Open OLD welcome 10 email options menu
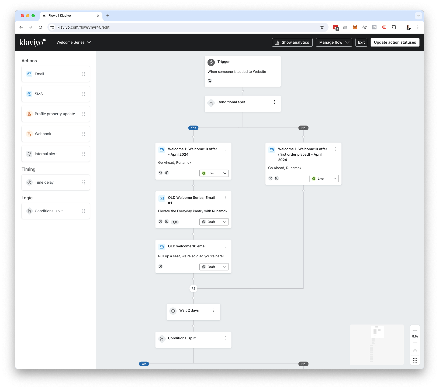 click(x=225, y=246)
